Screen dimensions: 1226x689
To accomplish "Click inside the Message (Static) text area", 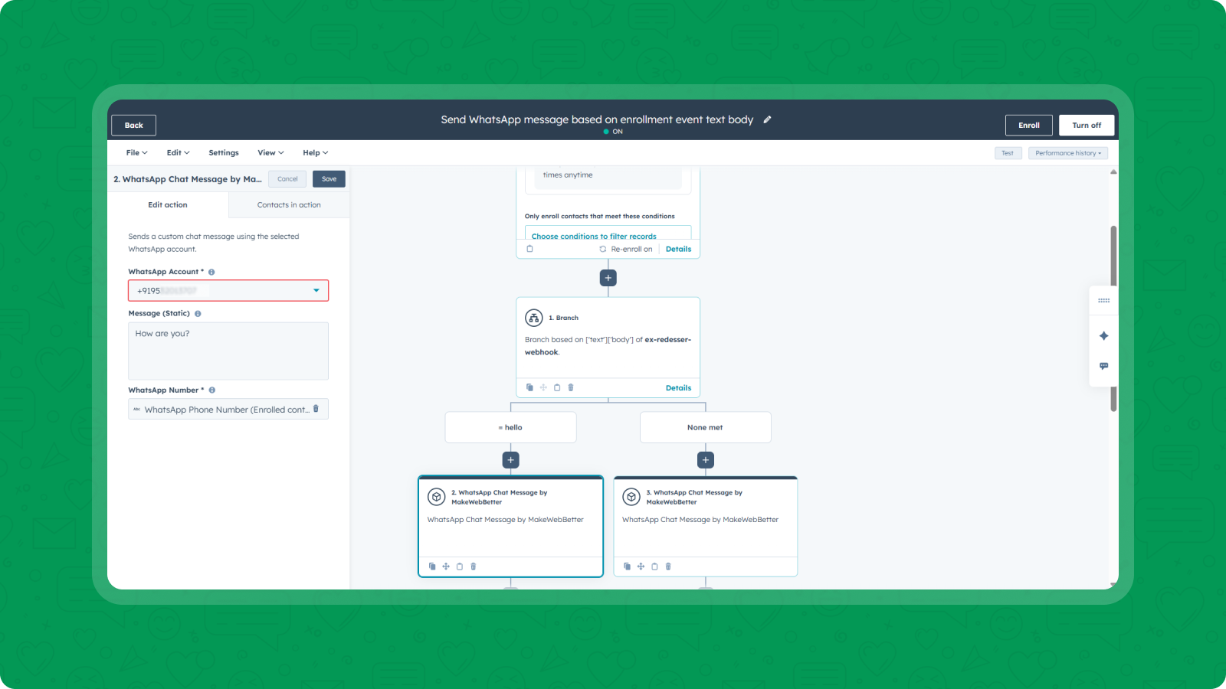I will pyautogui.click(x=228, y=351).
